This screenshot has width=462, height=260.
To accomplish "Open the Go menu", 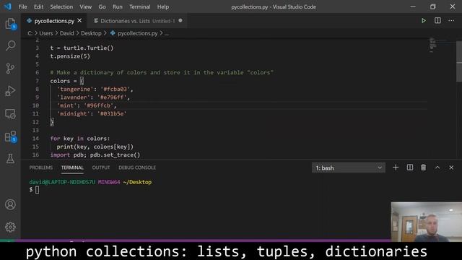I will [x=102, y=6].
